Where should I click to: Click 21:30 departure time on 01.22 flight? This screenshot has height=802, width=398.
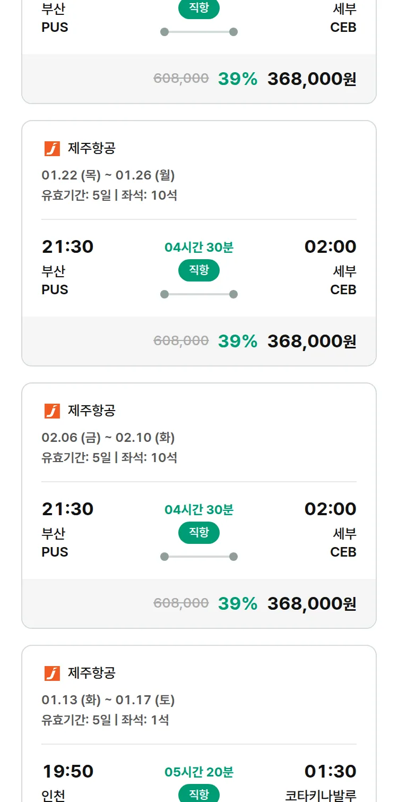point(67,246)
